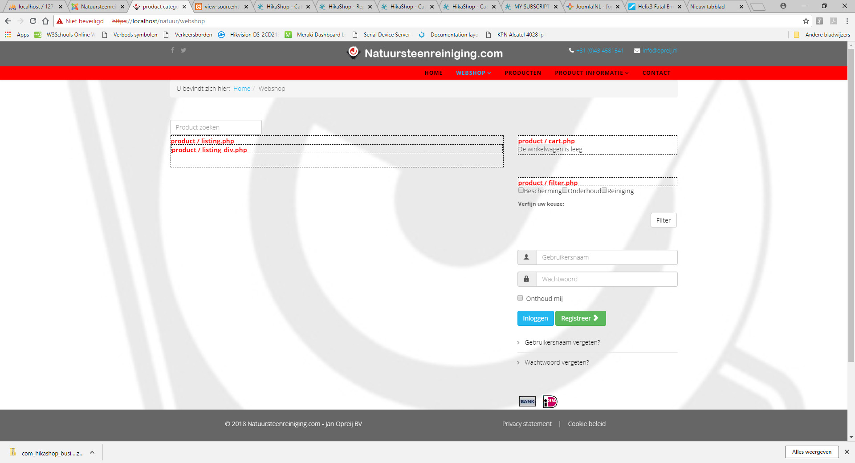Tick the Reiniging filter checkbox
855x463 pixels.
coord(604,191)
